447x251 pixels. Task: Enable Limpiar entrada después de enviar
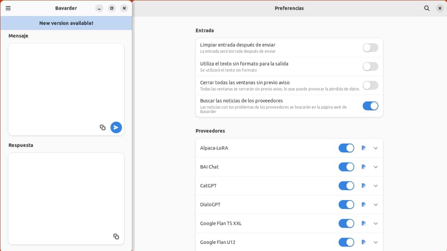(370, 48)
